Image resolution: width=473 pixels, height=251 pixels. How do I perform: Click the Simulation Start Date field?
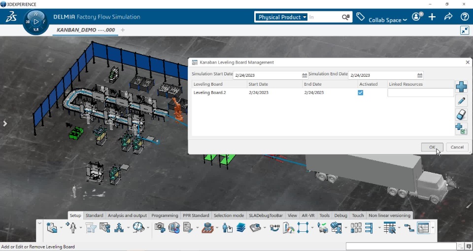(x=270, y=75)
